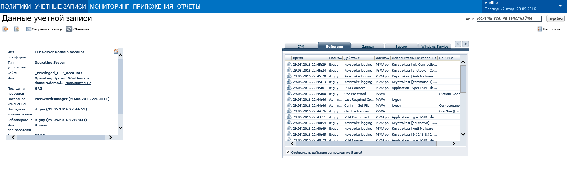The image size is (567, 186).
Task: Click up arrow of account details scrollbar
Action: [120, 55]
